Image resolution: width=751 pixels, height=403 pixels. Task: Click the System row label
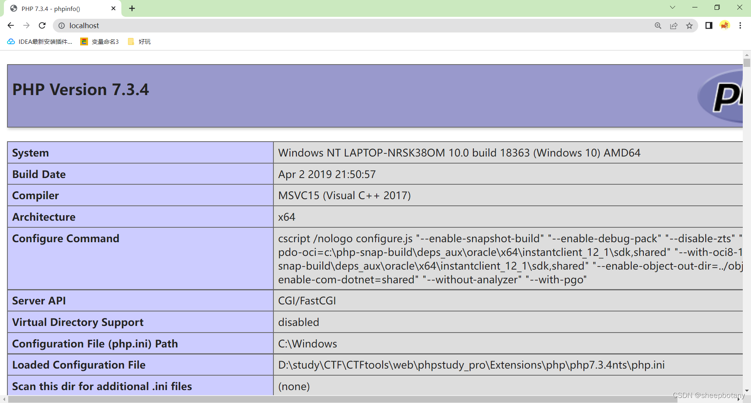tap(31, 153)
